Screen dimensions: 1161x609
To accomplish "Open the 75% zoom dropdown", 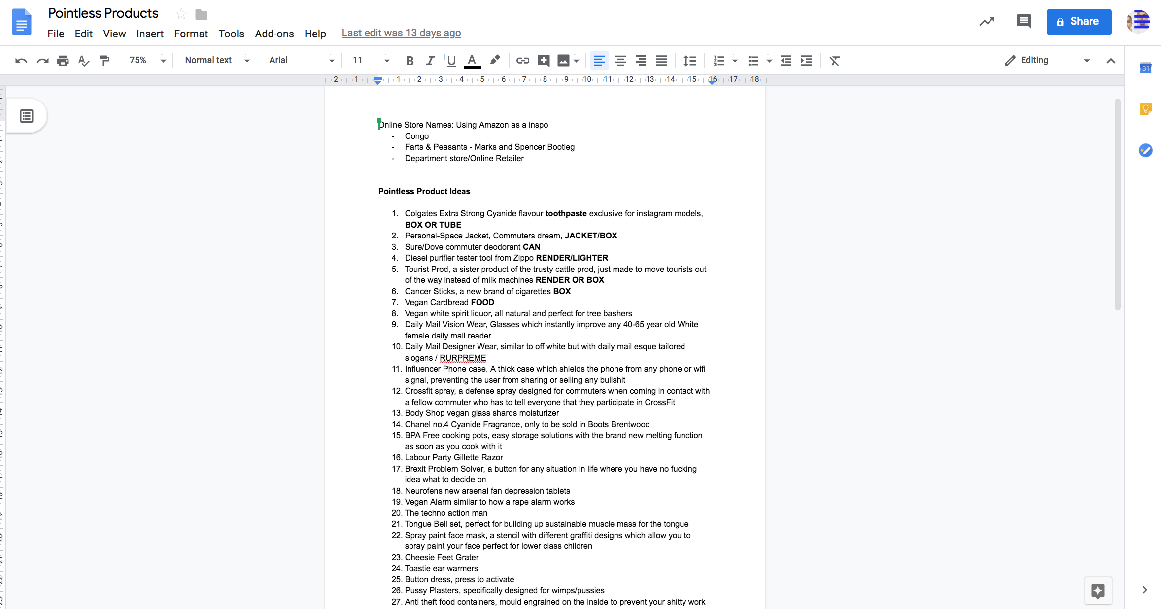I will pyautogui.click(x=147, y=60).
